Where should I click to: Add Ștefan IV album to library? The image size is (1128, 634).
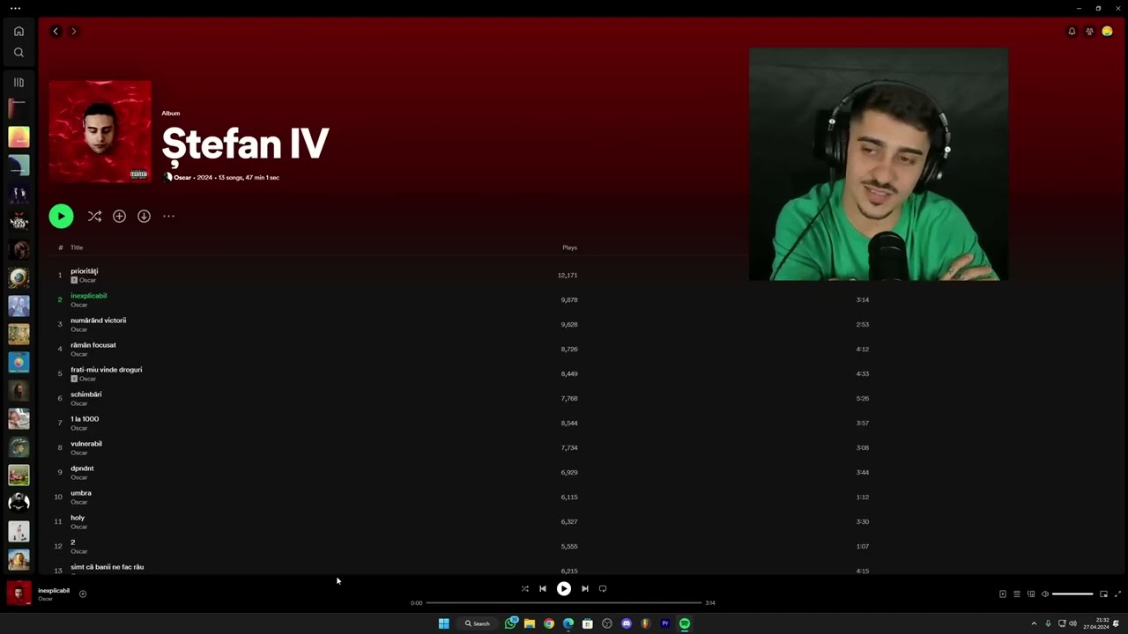[119, 216]
